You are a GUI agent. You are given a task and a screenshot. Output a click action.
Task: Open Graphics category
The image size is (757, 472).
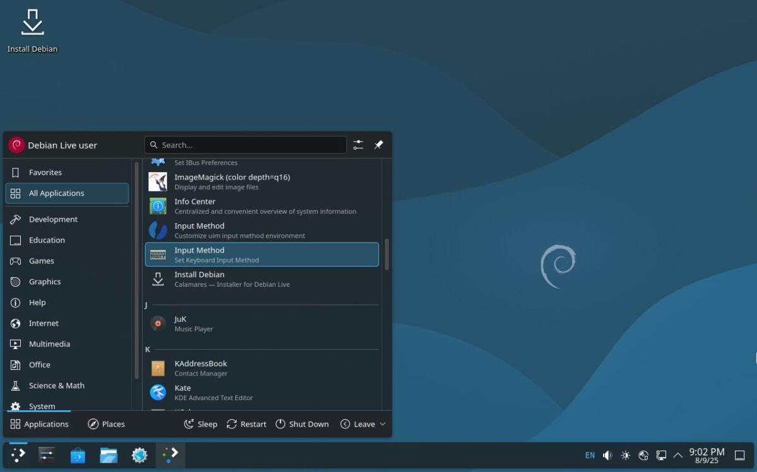(x=67, y=282)
